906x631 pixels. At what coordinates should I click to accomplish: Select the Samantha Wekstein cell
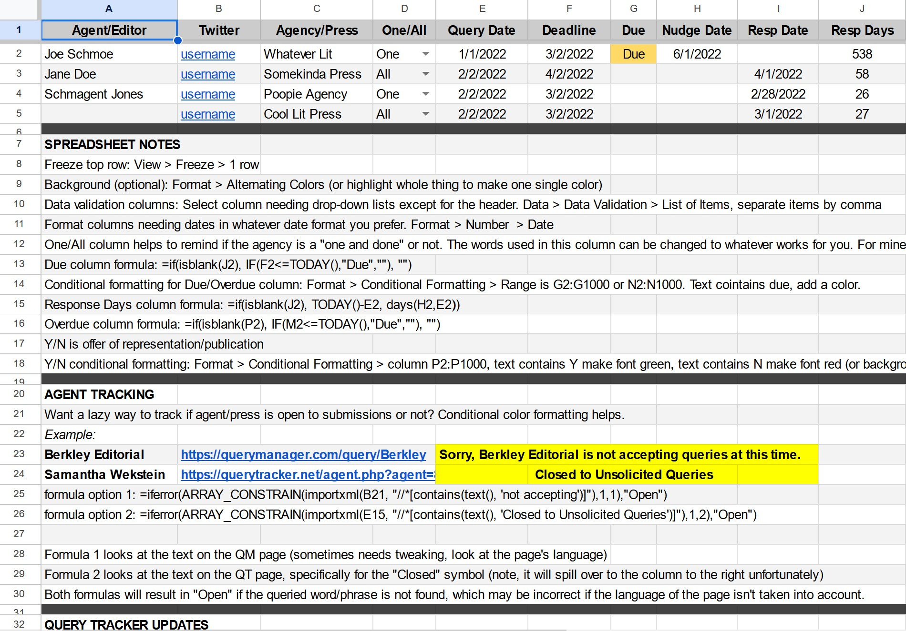pos(109,475)
